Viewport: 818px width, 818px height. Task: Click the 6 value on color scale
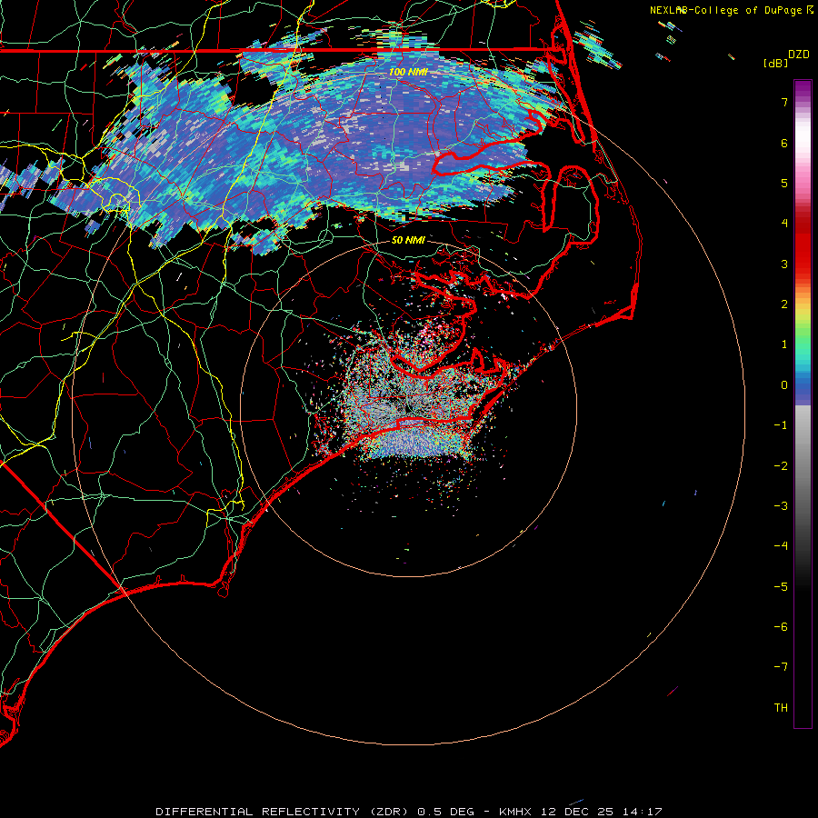tap(784, 143)
